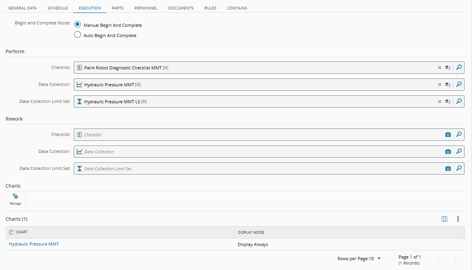
Task: Select Manual Begin And Complete option
Action: pyautogui.click(x=77, y=24)
